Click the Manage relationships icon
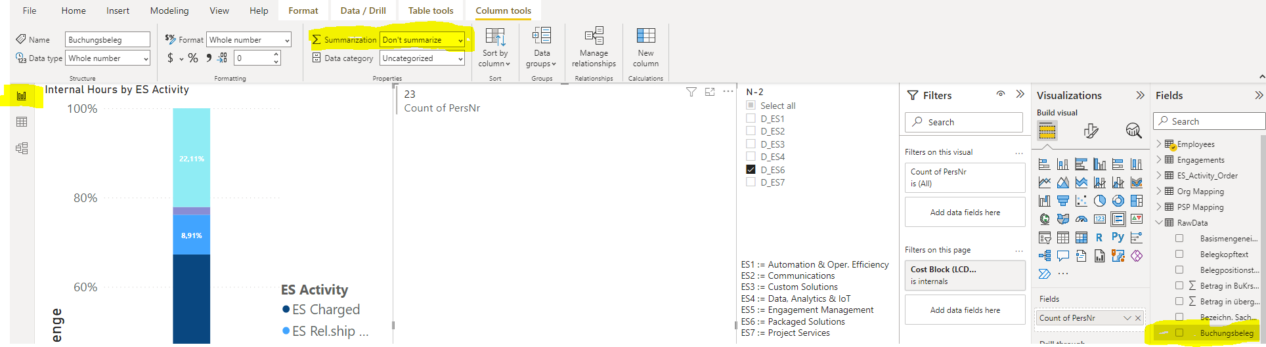 pyautogui.click(x=594, y=47)
